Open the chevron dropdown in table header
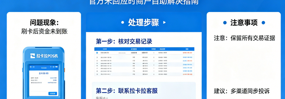Viewport: 285px width, 99px height. (144, 49)
